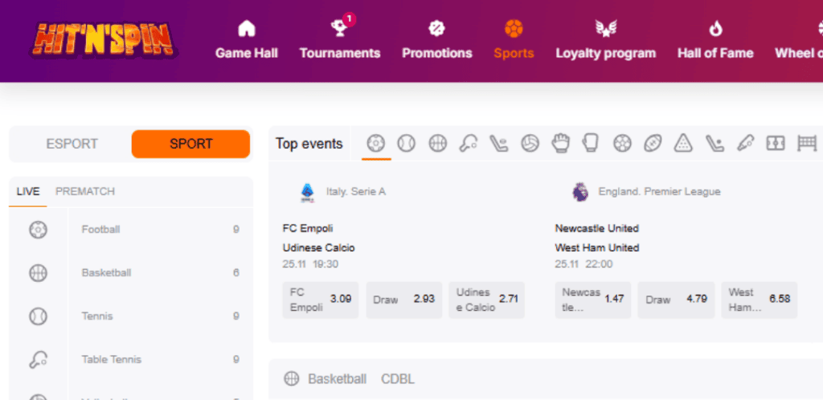Select boxing glove icon in Top events

(x=591, y=143)
